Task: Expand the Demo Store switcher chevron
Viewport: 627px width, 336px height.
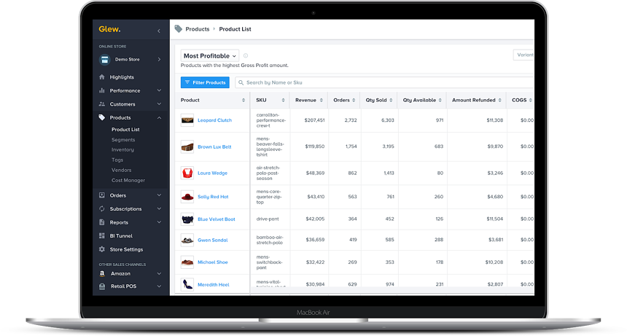Action: click(x=159, y=60)
